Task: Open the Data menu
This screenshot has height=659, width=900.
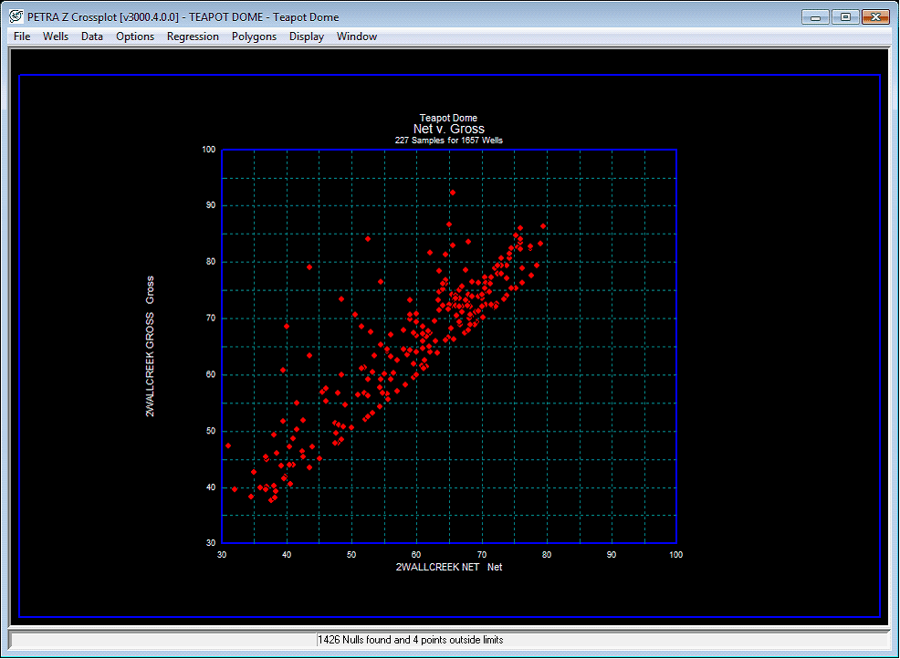Action: click(91, 36)
